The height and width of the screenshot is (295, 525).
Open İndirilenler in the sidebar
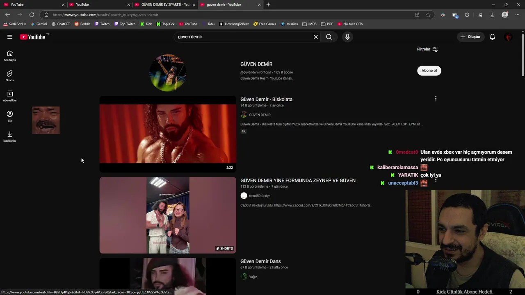[x=10, y=136]
